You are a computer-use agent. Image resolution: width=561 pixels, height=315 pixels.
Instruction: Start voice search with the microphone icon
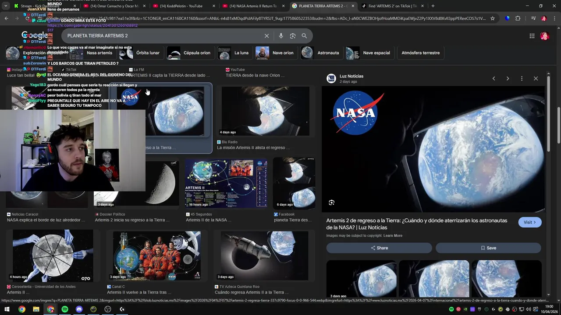point(281,36)
